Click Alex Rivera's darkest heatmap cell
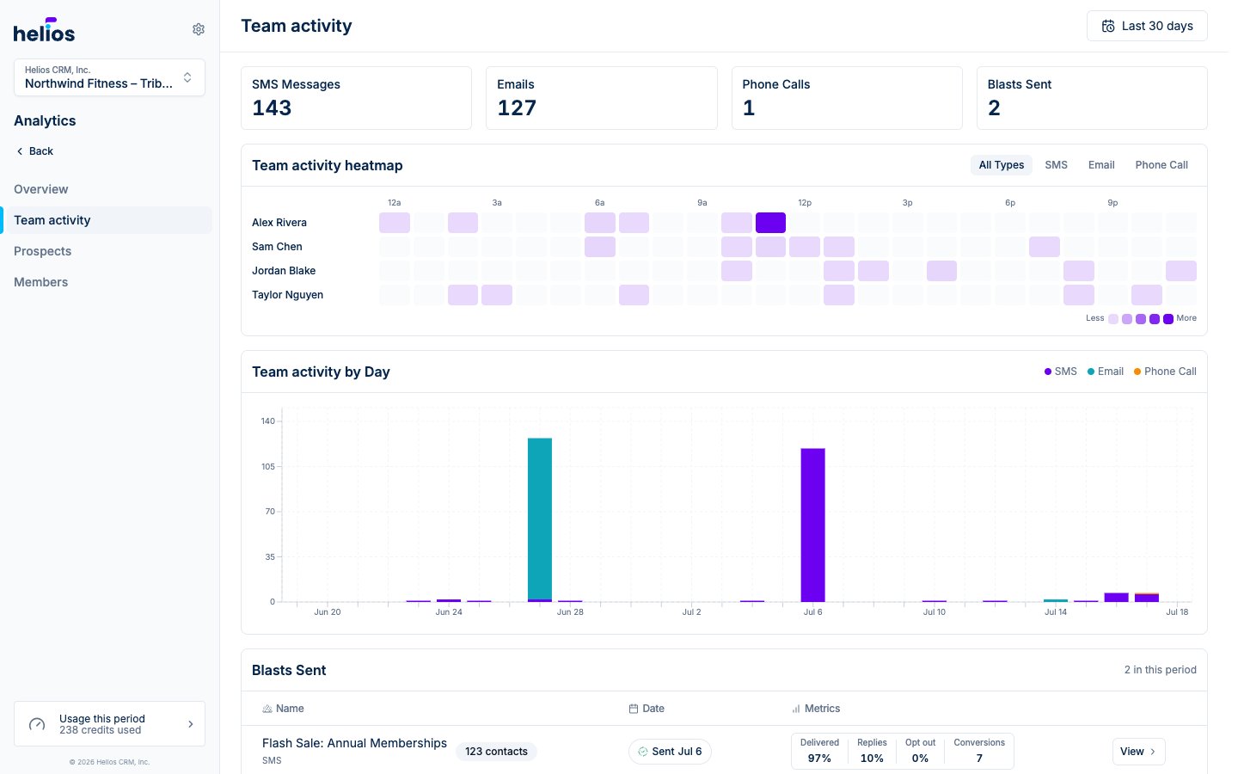Screen dimensions: 1238x774 [770, 223]
